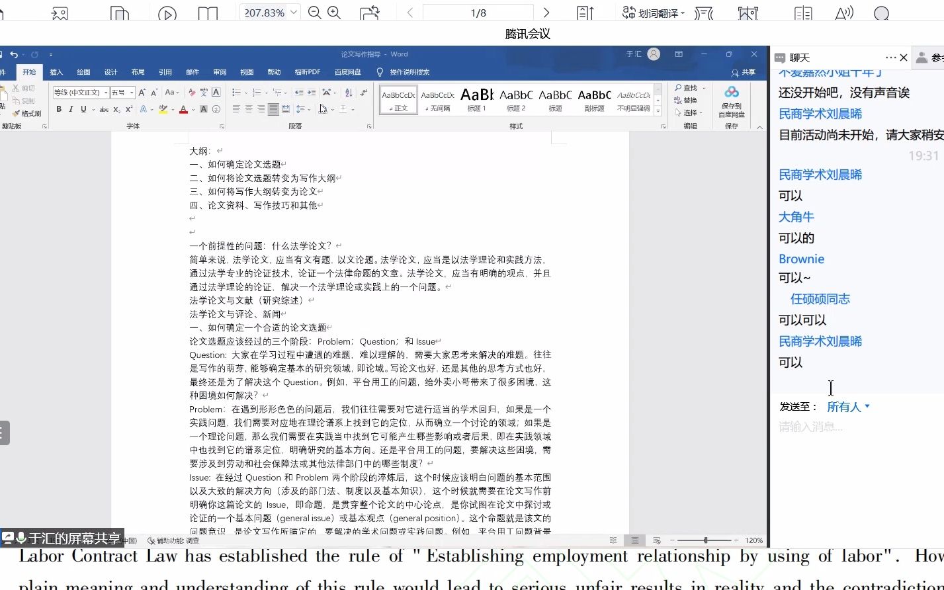
Task: Open the bullet list dropdown arrow
Action: point(245,93)
